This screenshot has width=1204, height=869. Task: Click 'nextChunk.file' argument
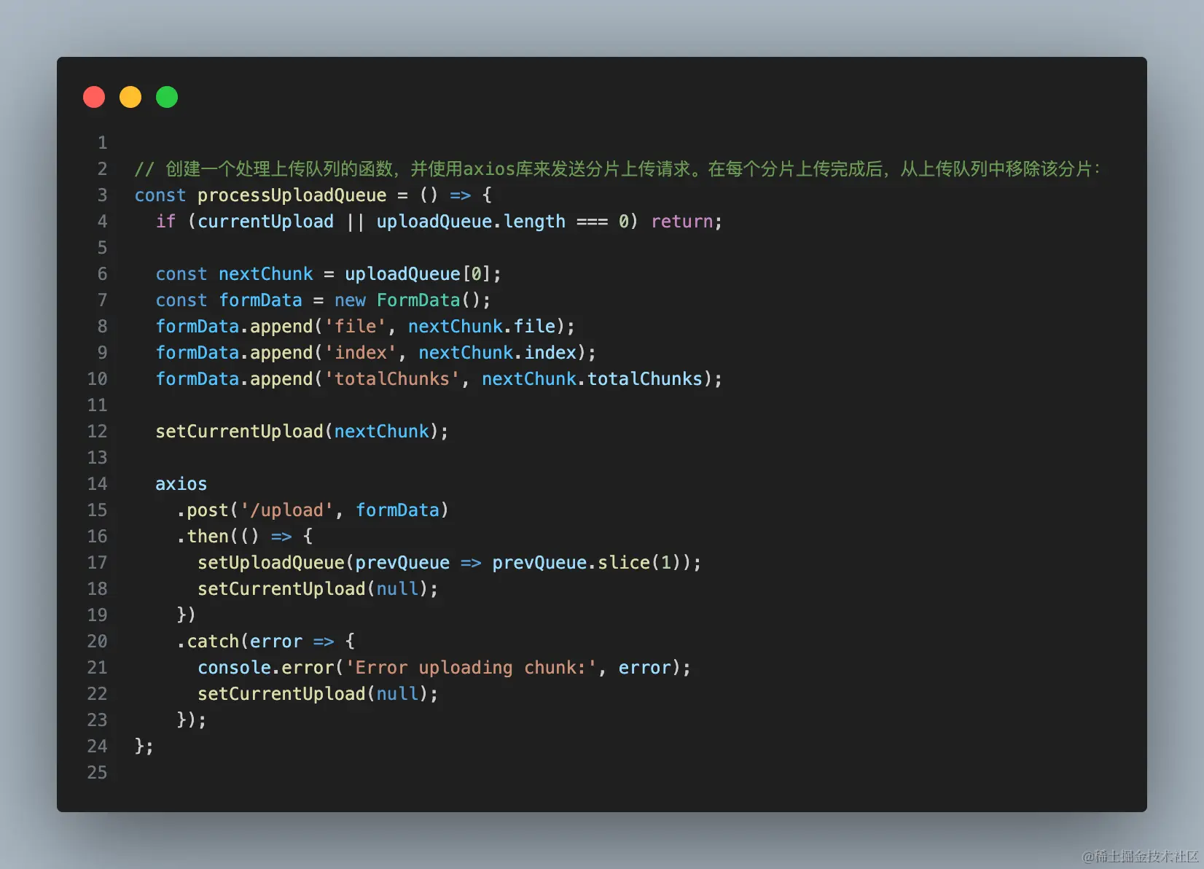click(x=481, y=327)
